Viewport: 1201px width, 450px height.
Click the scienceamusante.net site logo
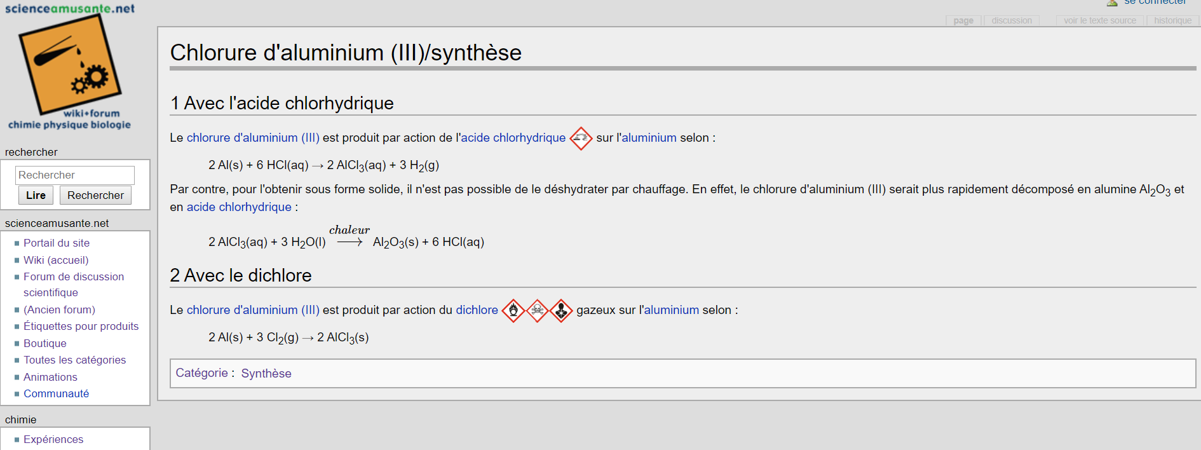coord(70,66)
